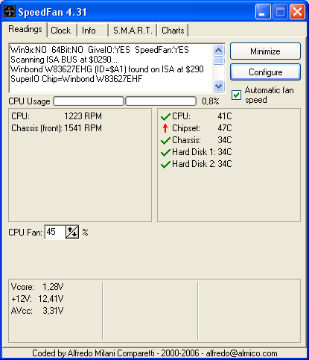Image resolution: width=309 pixels, height=360 pixels.
Task: Click the log scroll down arrow
Action: click(x=219, y=86)
